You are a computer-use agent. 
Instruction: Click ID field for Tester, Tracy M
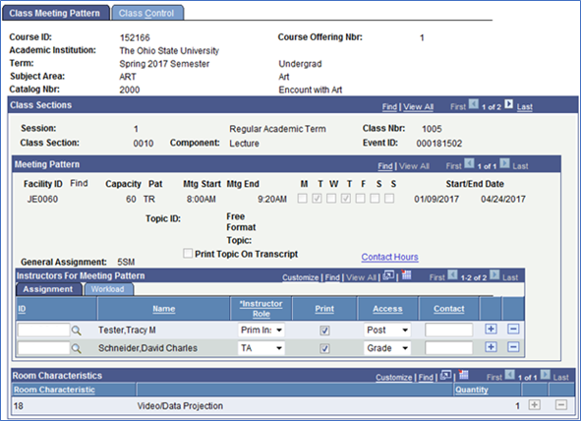[43, 330]
